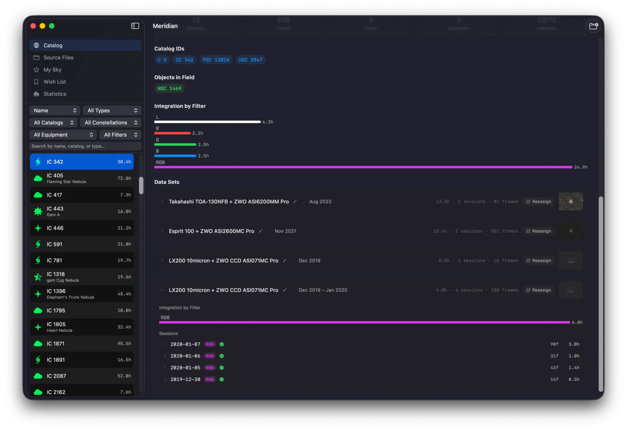
Task: Click pencil edit icon beside Esprit 100
Action: pos(261,231)
